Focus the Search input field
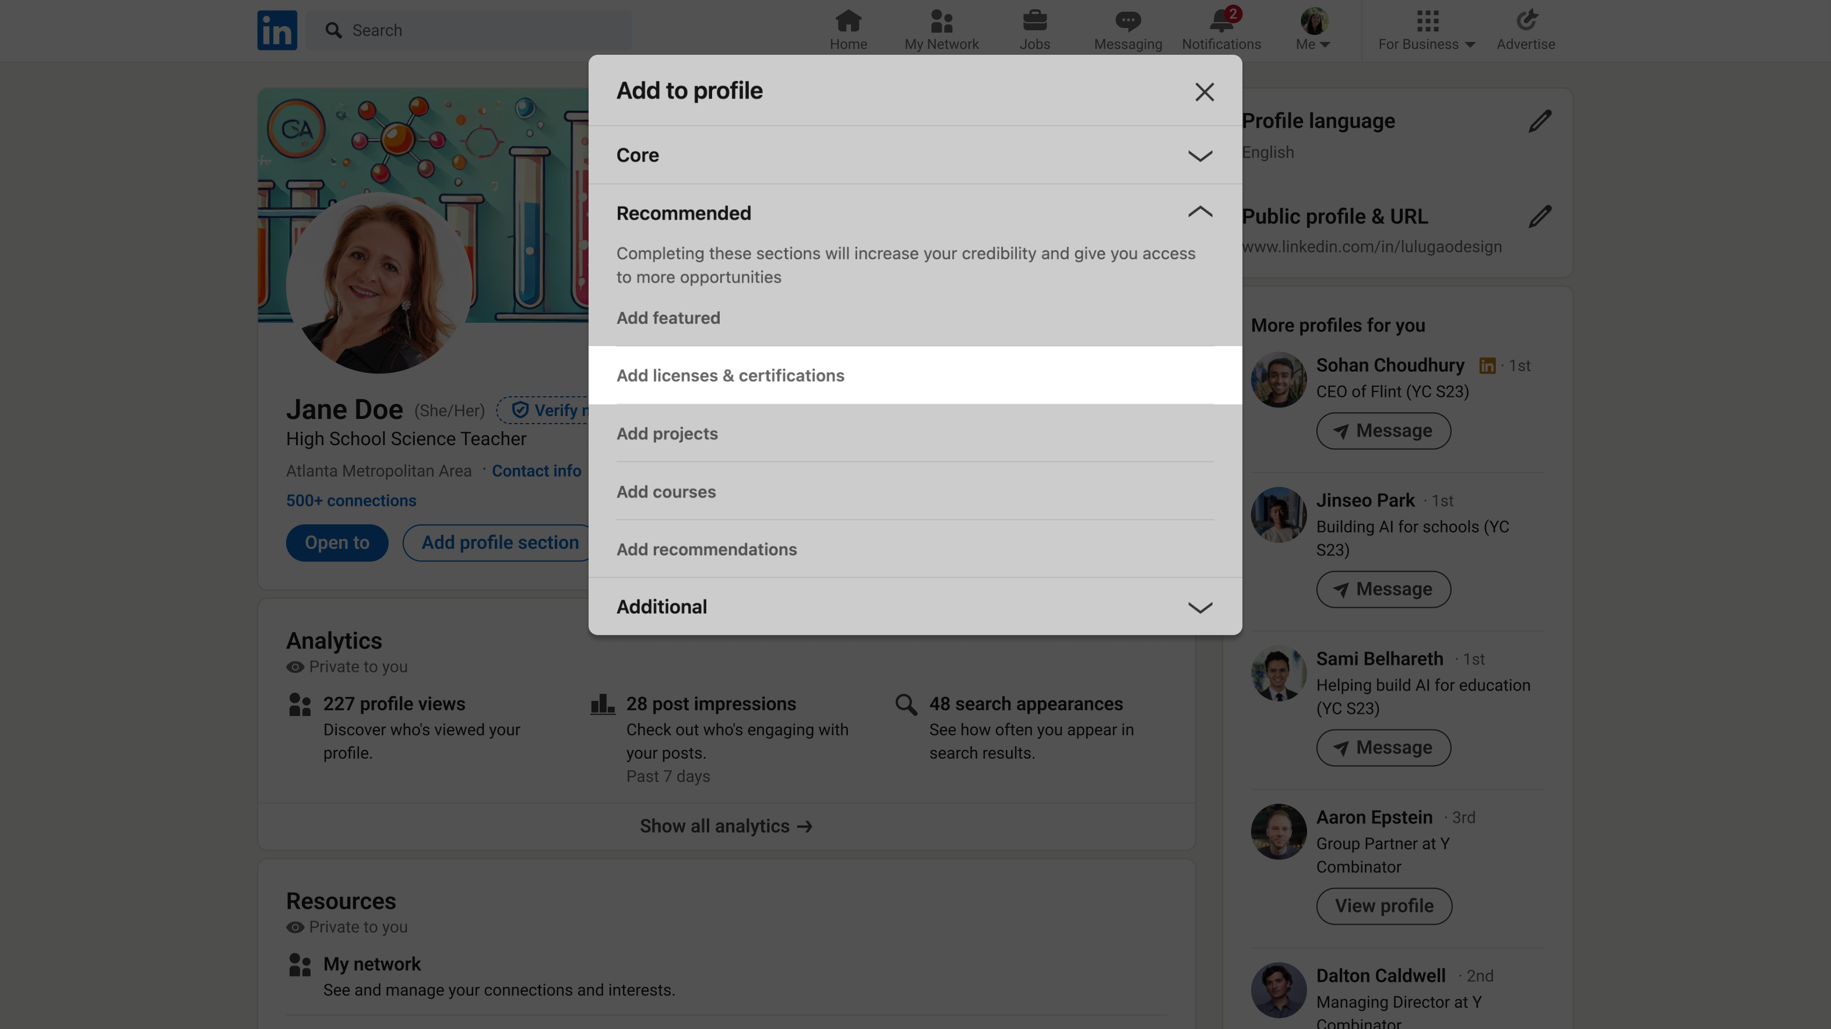Screen dimensions: 1831x1029 tap(469, 30)
